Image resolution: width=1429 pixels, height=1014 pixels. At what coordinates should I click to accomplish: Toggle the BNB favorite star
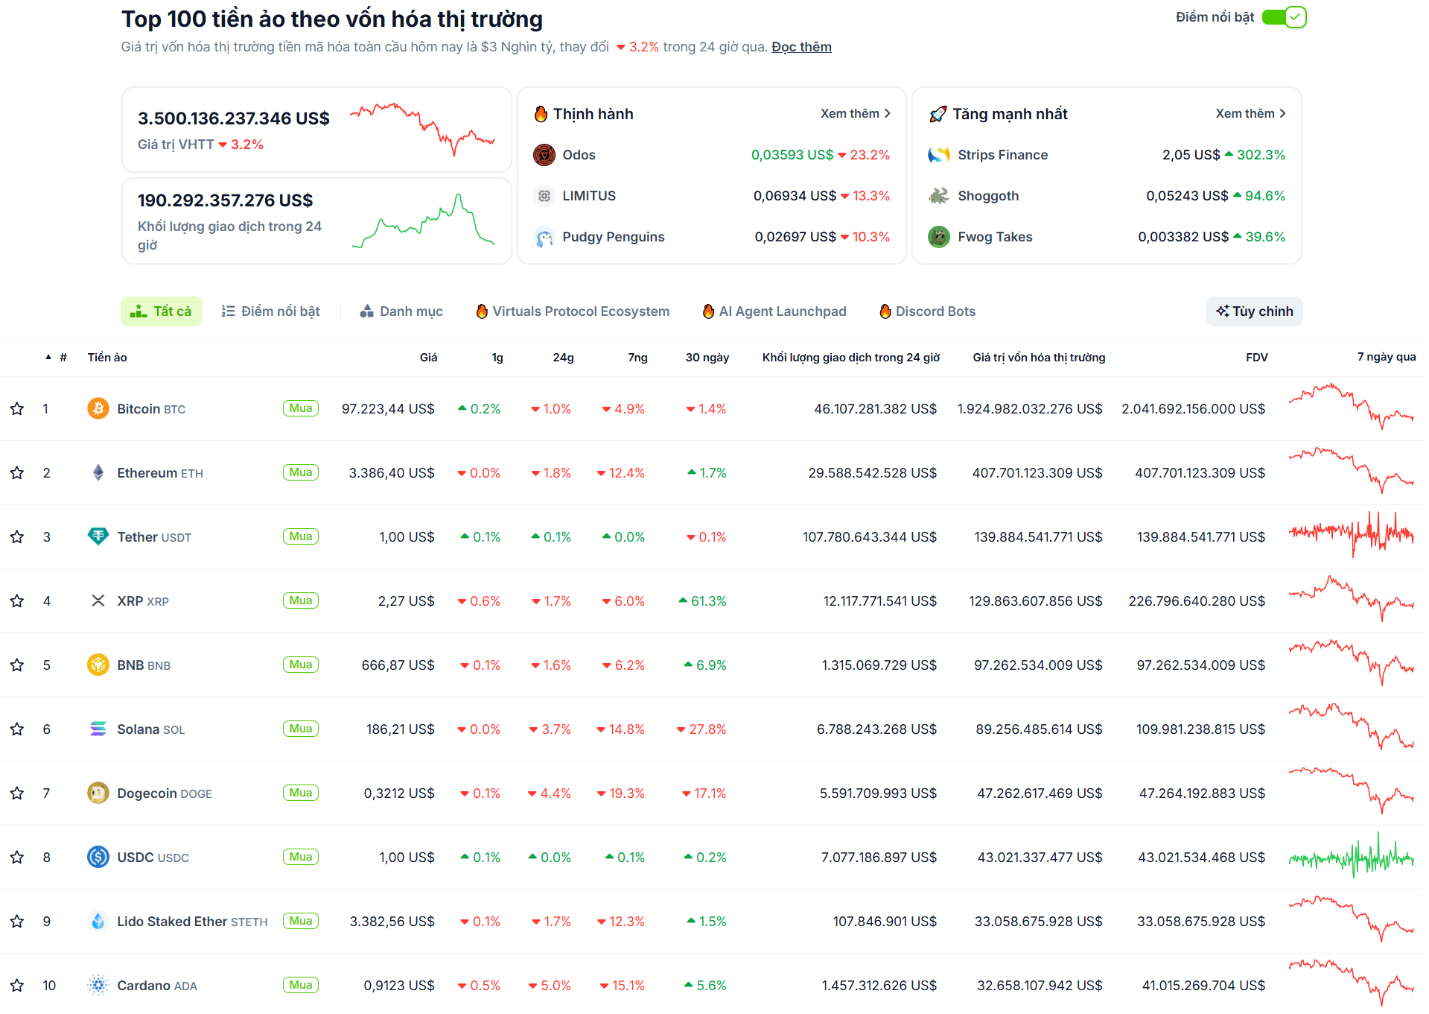[x=17, y=665]
